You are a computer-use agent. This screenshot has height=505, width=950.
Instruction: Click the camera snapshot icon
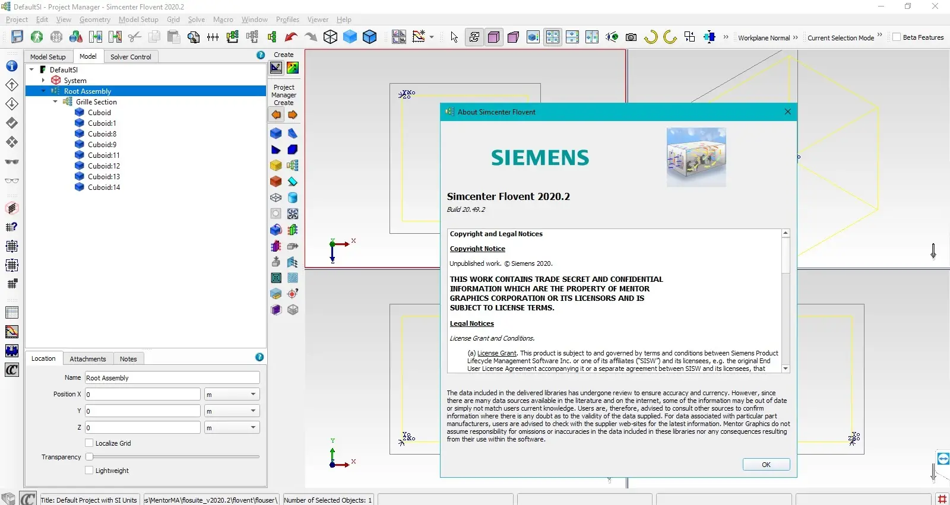[x=631, y=37]
